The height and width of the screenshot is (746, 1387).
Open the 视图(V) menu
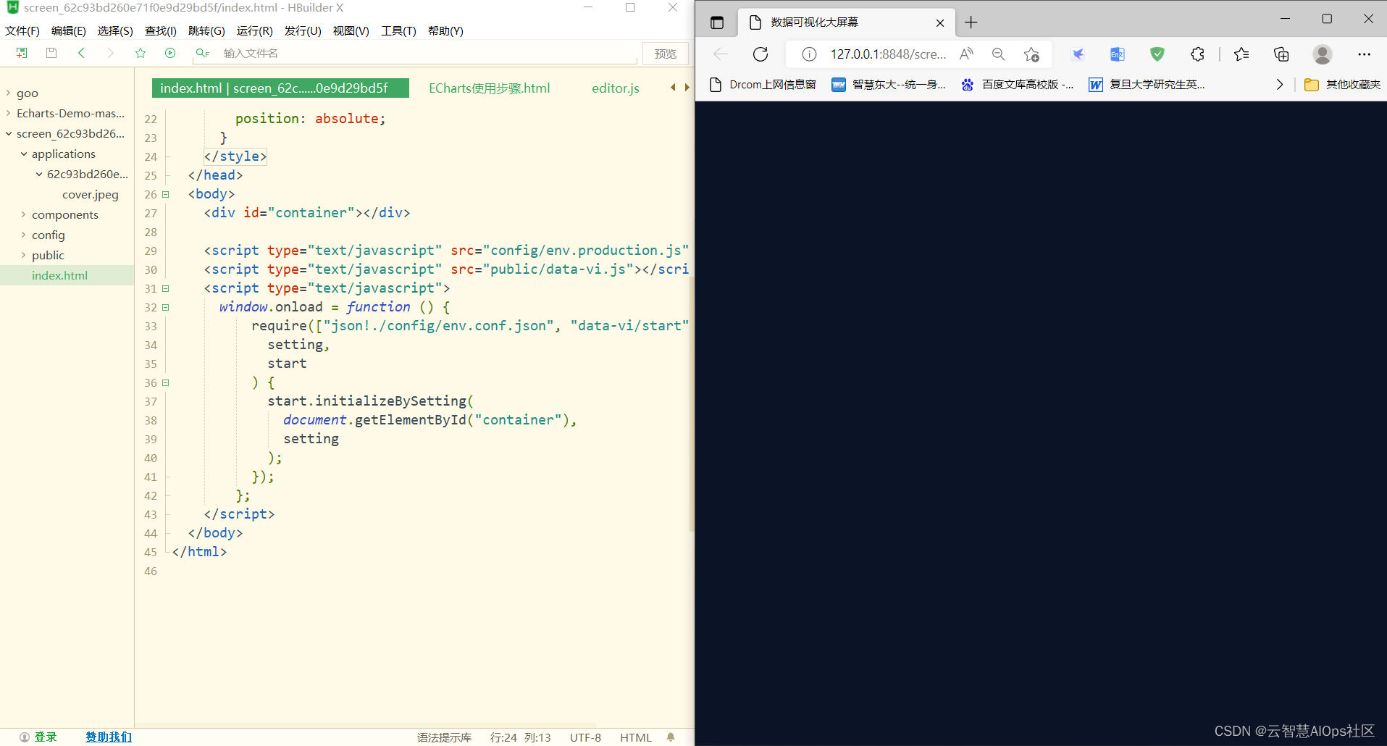pyautogui.click(x=351, y=30)
